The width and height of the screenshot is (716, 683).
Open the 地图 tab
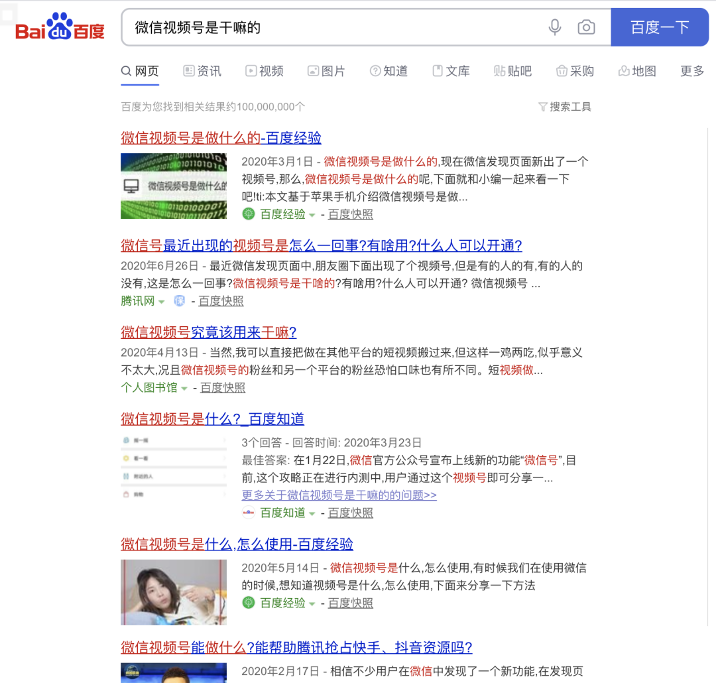point(637,71)
